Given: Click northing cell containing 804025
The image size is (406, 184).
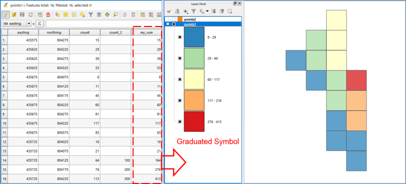Looking at the screenshot, I should tap(54, 142).
